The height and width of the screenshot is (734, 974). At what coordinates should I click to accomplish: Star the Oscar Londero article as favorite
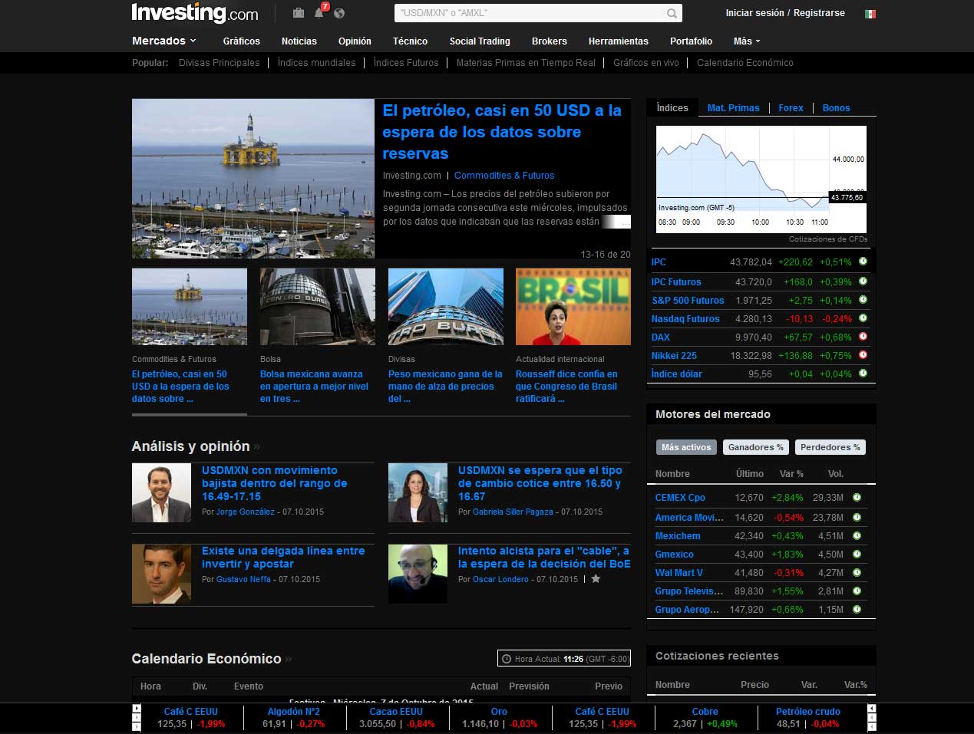click(596, 579)
